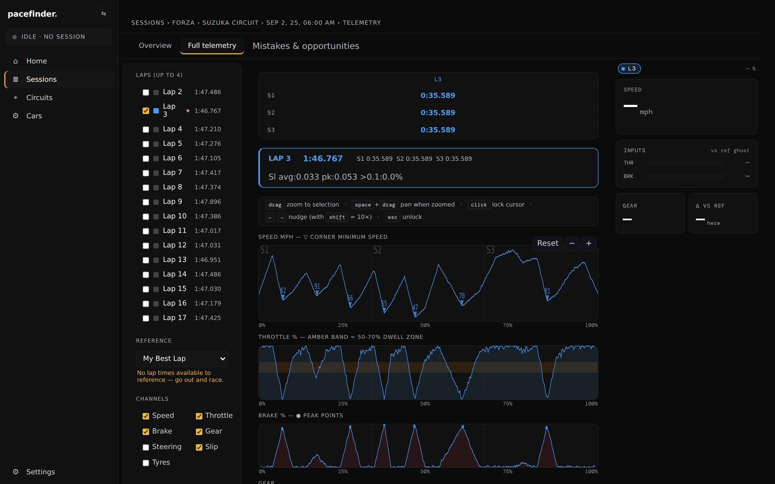775x484 pixels.
Task: Click the 66 mph corner minimum marker
Action: pyautogui.click(x=350, y=305)
